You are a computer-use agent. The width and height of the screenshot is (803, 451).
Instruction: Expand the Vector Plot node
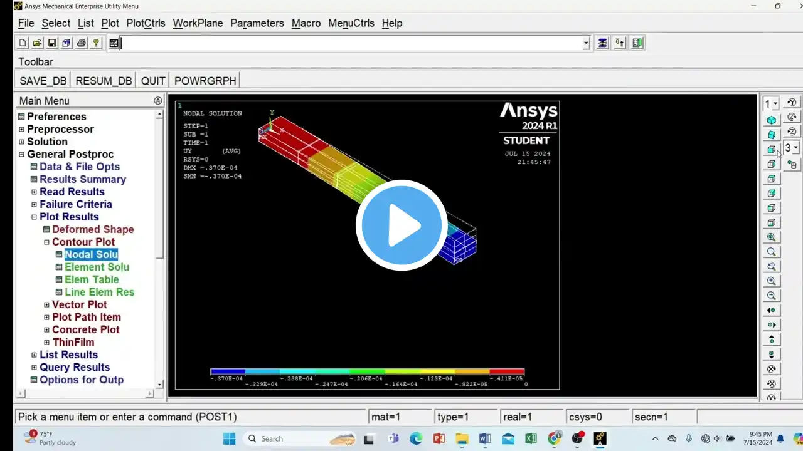46,305
